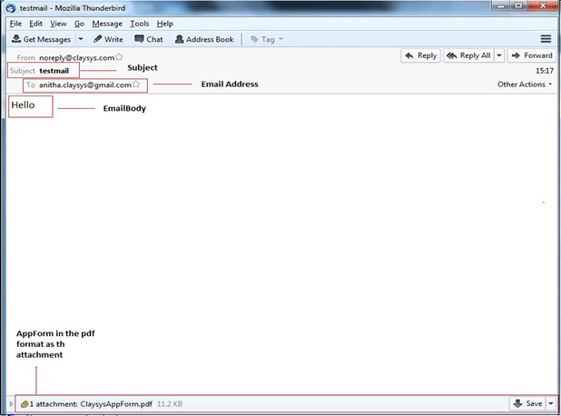The height and width of the screenshot is (416, 561).
Task: Click the recipient anitha.claysys@gmail.com address
Action: pos(85,85)
